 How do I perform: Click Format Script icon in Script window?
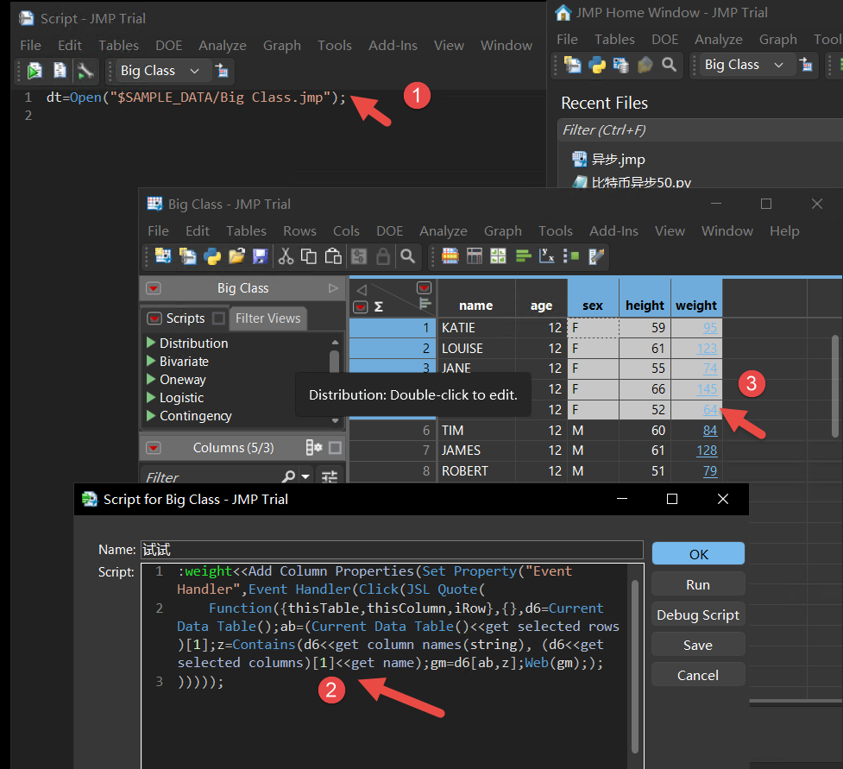coord(60,71)
